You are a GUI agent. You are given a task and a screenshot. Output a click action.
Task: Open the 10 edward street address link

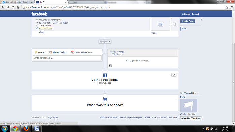tap(53, 23)
